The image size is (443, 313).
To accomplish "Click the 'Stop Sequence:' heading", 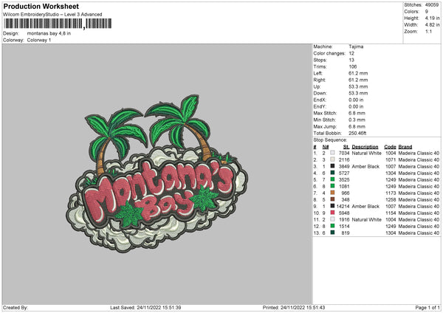I will pos(330,140).
